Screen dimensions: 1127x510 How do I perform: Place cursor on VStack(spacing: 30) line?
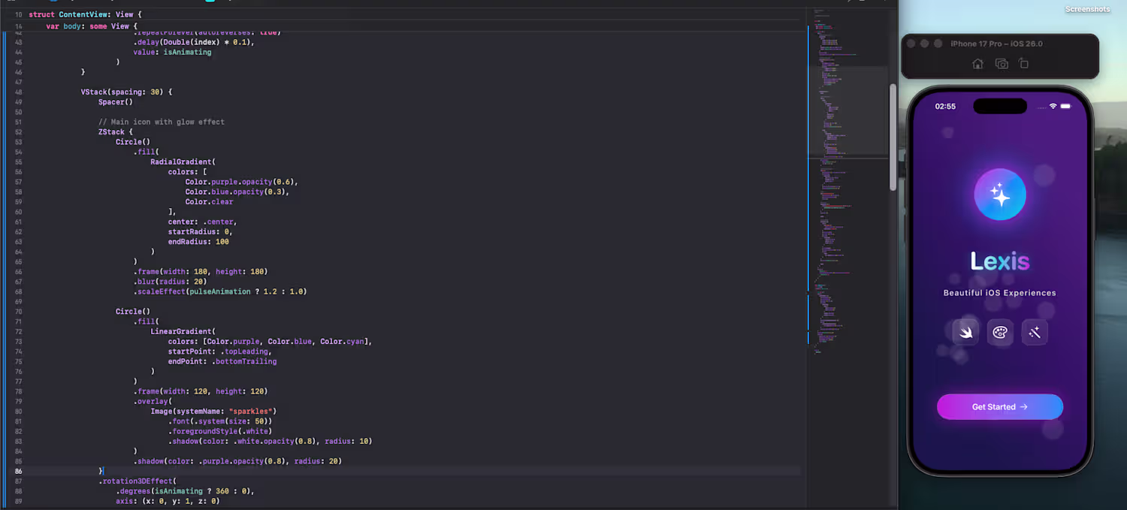(126, 92)
